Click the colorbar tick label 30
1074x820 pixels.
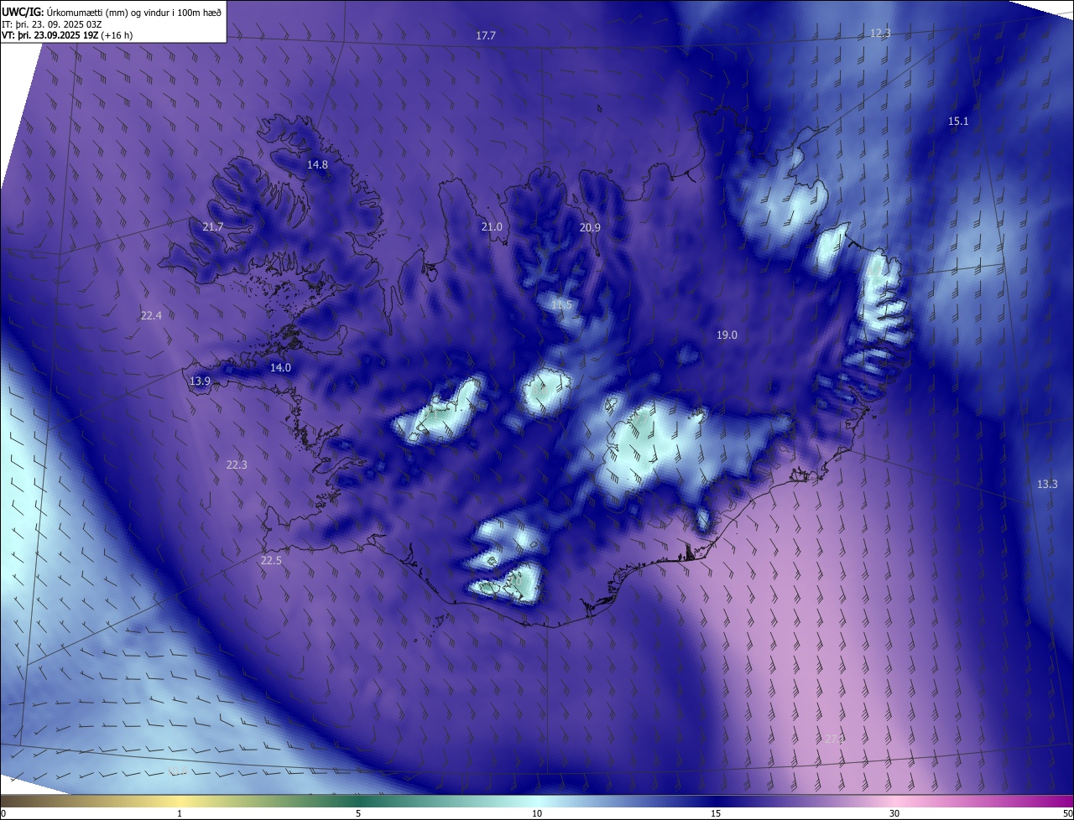click(x=894, y=814)
